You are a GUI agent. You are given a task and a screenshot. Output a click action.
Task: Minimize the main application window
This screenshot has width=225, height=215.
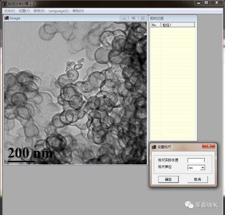[199, 3]
